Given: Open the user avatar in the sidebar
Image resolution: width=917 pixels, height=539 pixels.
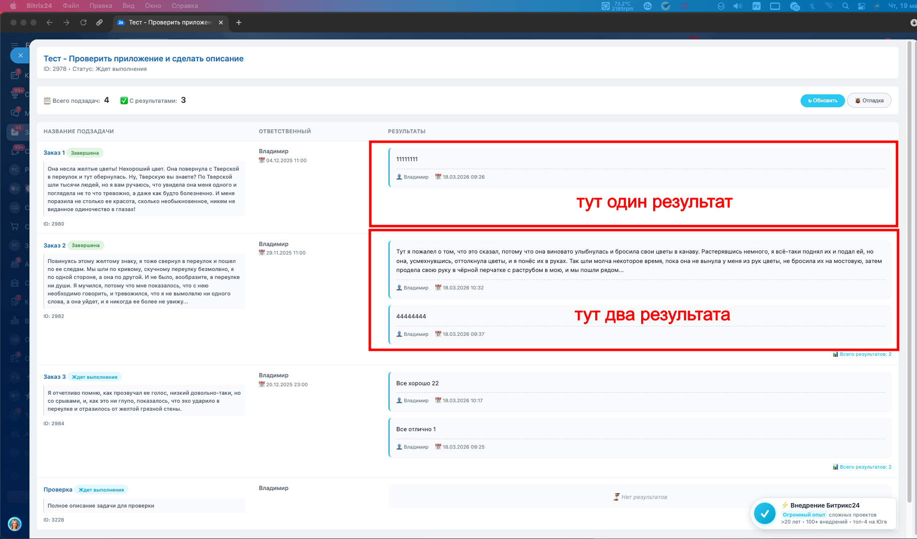Looking at the screenshot, I should pos(14,524).
